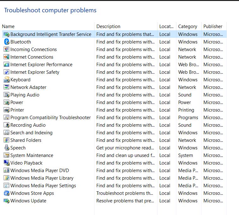Click the Windows Store Apps icon
This screenshot has width=239, height=215.
click(6, 193)
